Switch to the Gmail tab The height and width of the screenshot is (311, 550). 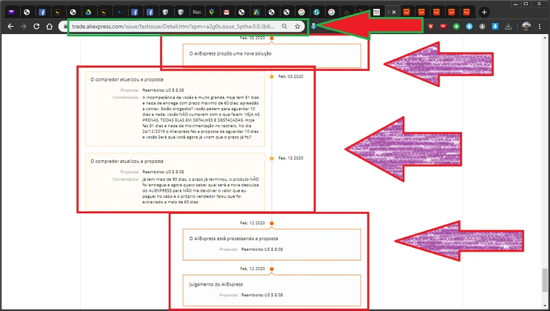tap(227, 12)
